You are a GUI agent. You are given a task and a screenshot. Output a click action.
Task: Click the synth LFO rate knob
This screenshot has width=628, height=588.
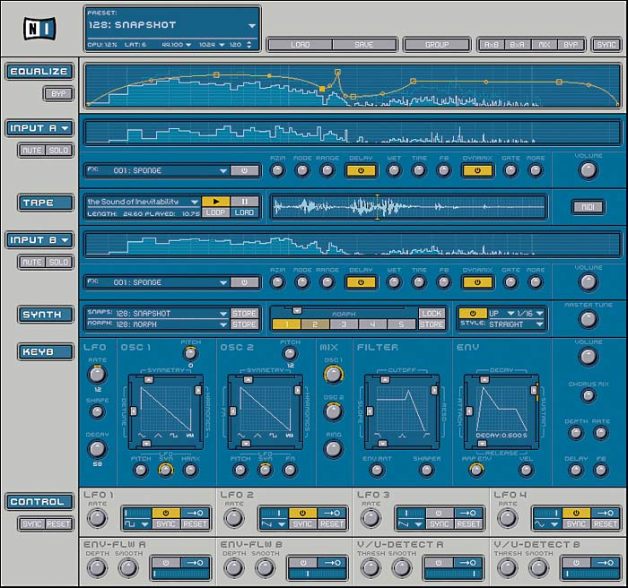[x=97, y=375]
